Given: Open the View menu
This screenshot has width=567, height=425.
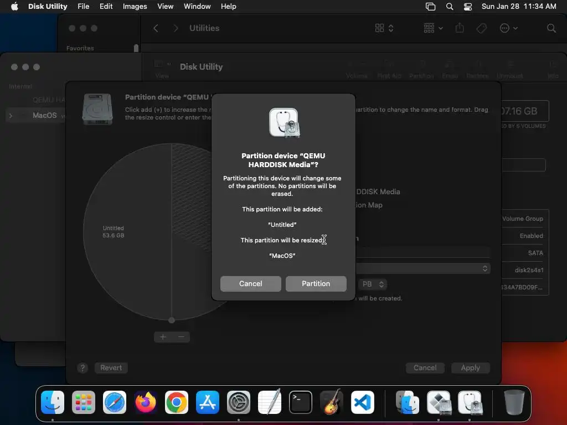Looking at the screenshot, I should [165, 6].
